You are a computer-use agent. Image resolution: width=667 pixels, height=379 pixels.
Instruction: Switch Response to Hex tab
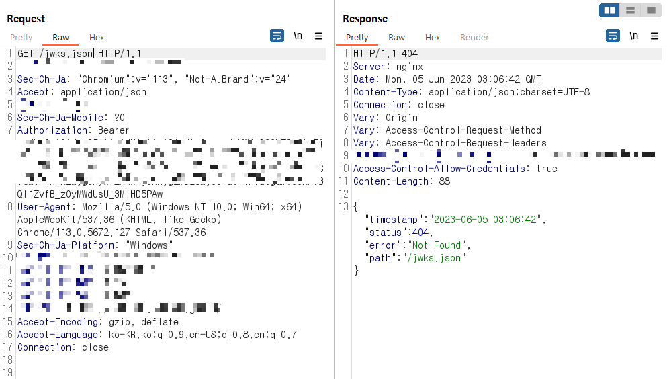point(433,38)
